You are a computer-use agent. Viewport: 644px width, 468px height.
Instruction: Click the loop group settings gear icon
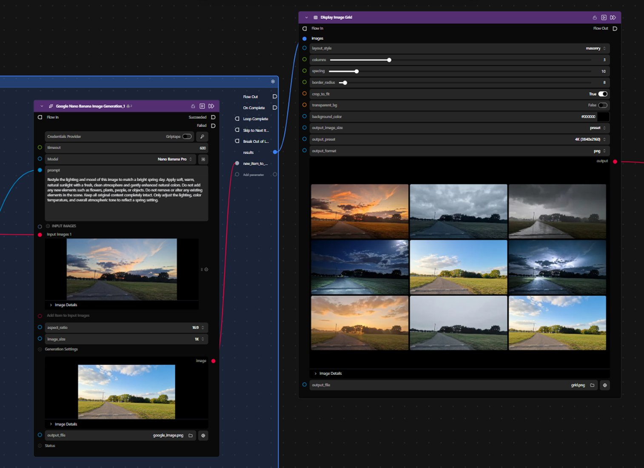273,81
